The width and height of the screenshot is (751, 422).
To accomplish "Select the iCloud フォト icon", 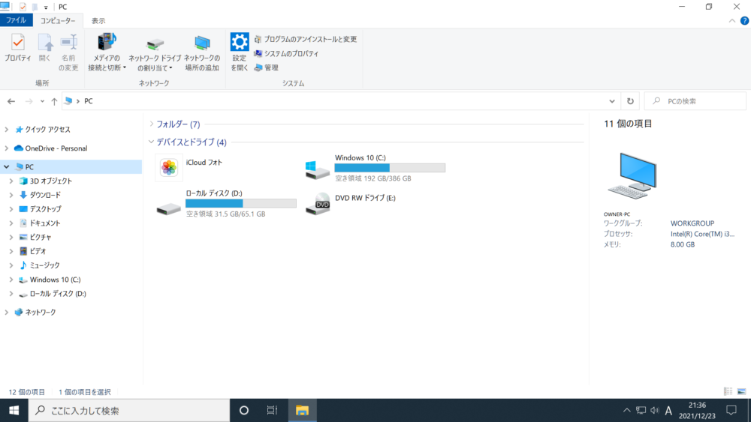I will (168, 168).
